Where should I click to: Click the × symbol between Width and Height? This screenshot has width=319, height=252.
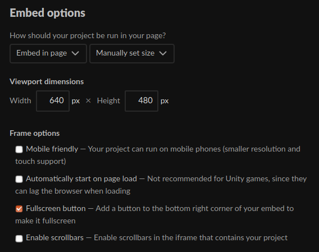[x=88, y=100]
